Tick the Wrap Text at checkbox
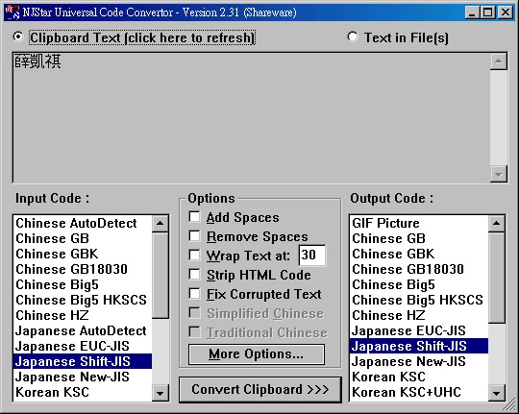 pos(194,256)
